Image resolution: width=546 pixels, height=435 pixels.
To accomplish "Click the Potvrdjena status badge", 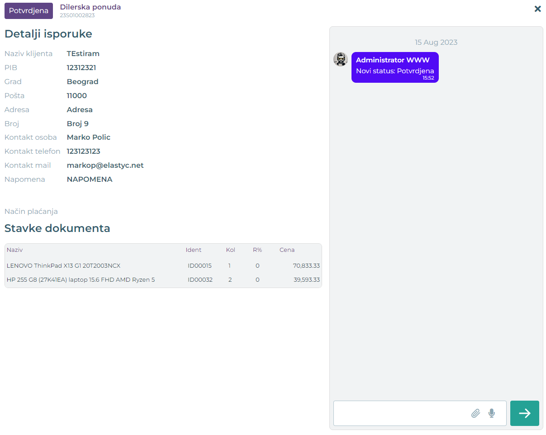I will pos(28,10).
